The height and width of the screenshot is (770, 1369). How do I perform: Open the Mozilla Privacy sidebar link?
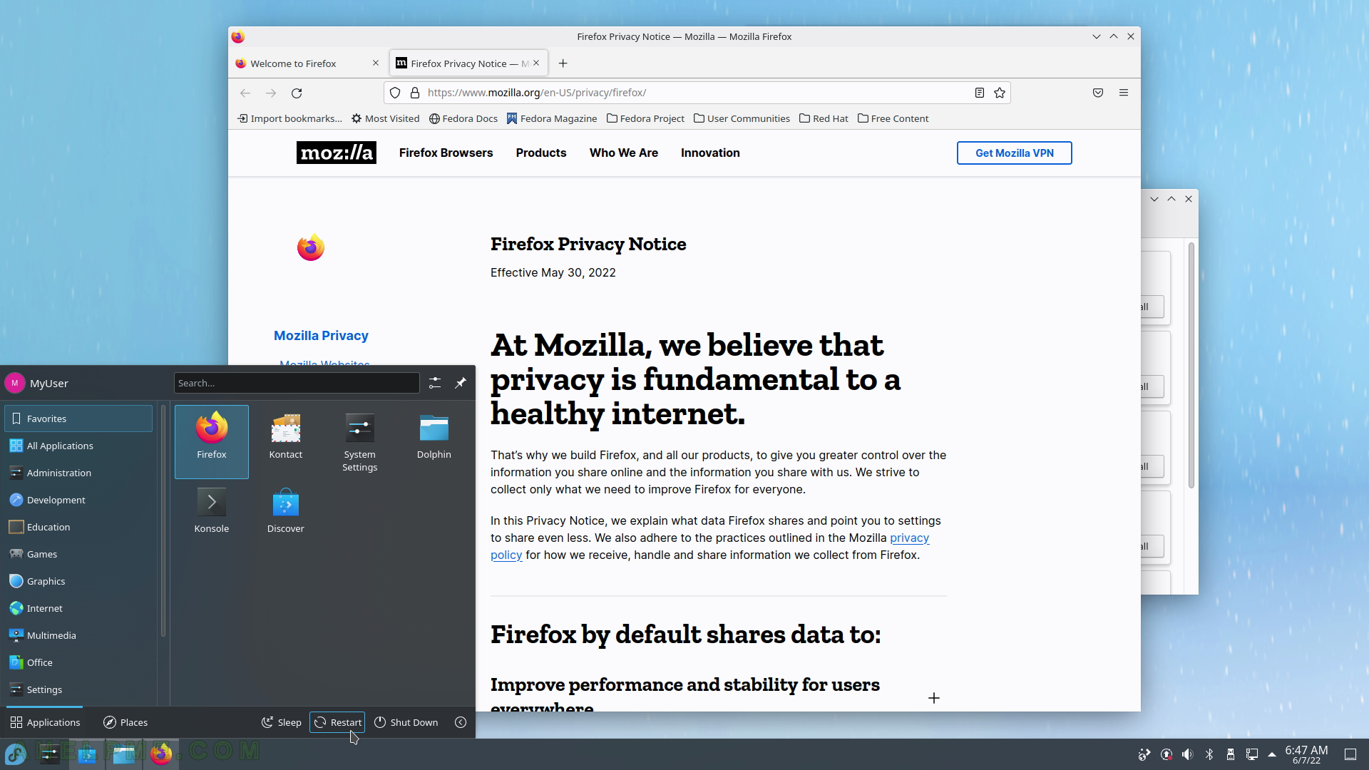point(321,336)
